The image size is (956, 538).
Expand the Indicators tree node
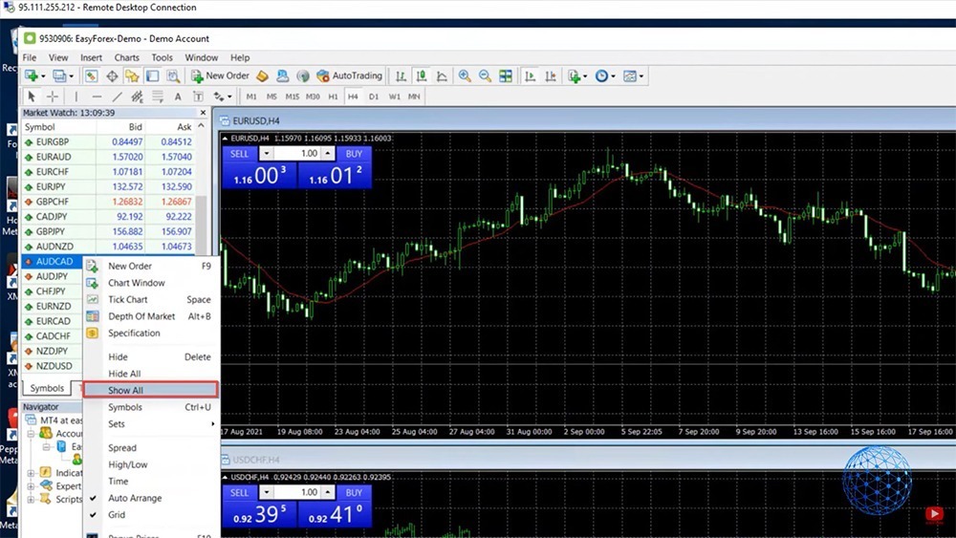(31, 473)
